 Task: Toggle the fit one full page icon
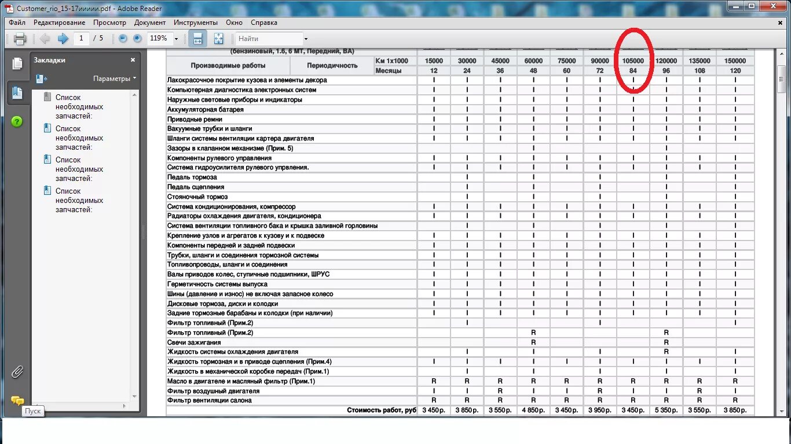click(218, 39)
